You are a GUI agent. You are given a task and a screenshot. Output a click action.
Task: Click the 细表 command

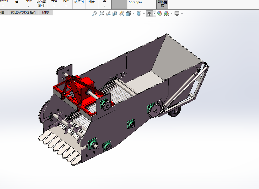[x=92, y=2]
